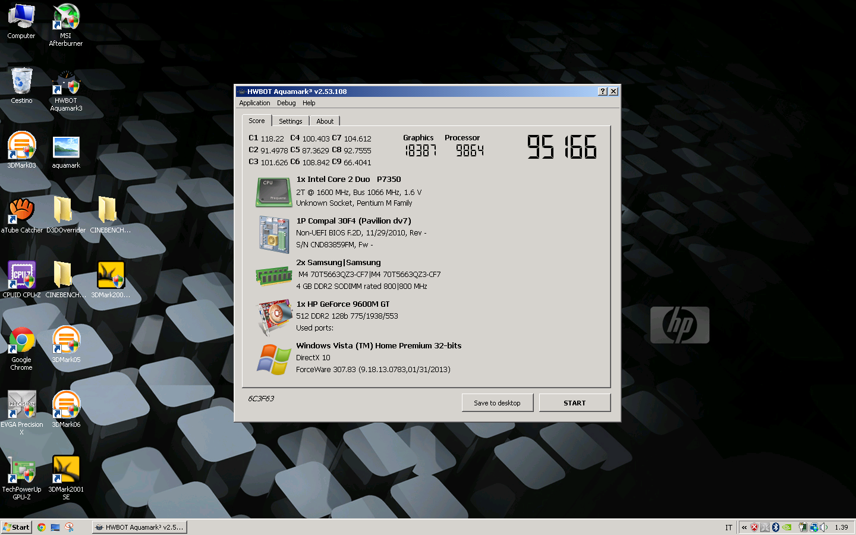This screenshot has width=856, height=535.
Task: Switch to the About tab
Action: coord(325,121)
